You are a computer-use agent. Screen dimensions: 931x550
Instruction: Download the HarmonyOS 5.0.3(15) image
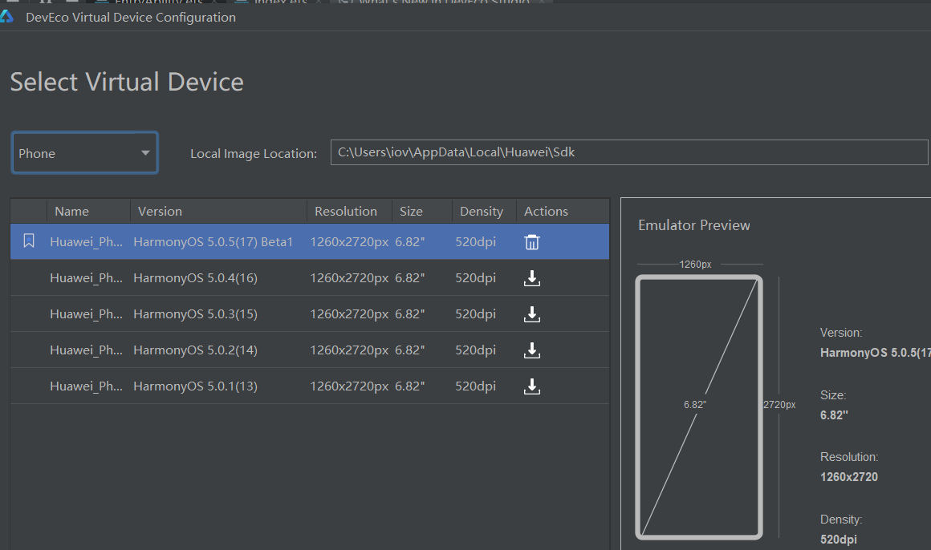tap(532, 314)
